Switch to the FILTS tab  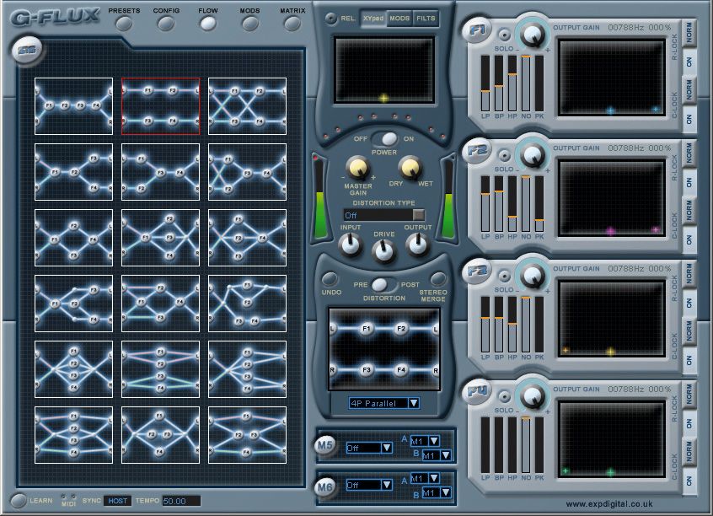tap(426, 19)
